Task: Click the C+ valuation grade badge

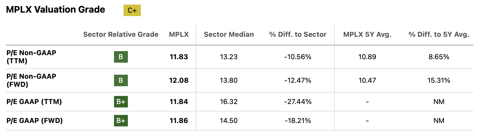Action: 132,10
